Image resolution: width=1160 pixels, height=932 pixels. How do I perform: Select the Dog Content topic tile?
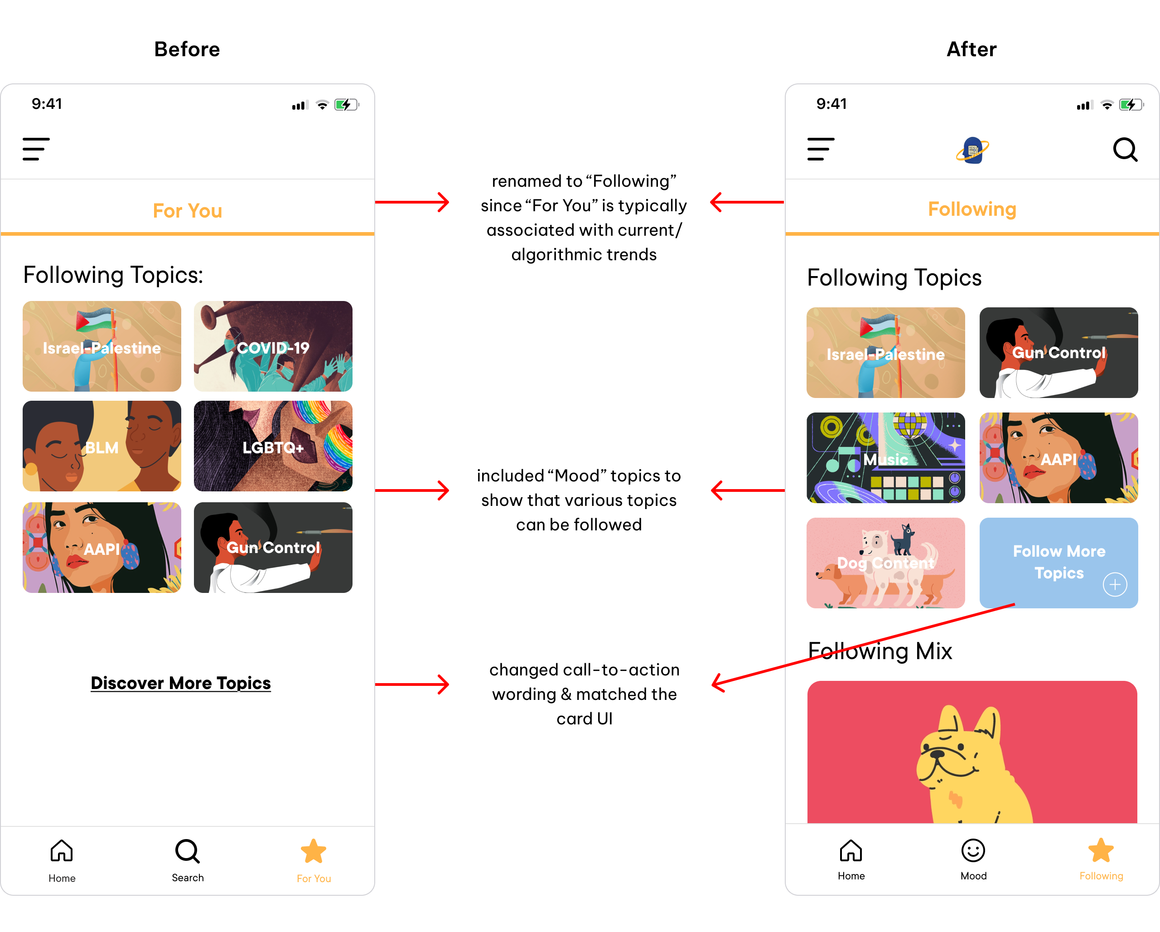884,560
